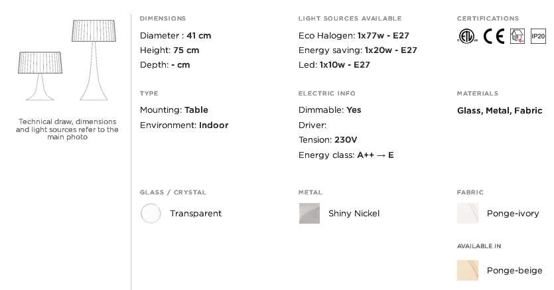The width and height of the screenshot is (554, 290).
Task: Click the Energy saving 1x20w - E27 entry
Action: (x=358, y=50)
